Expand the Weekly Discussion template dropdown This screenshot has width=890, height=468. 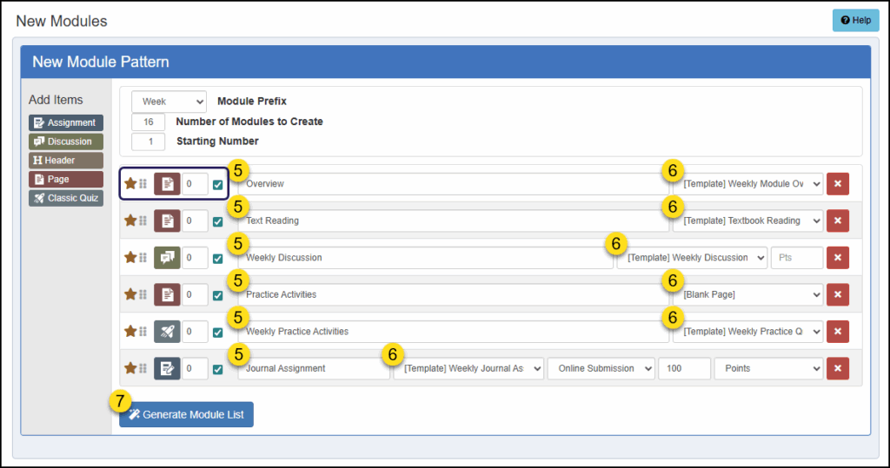coord(692,258)
